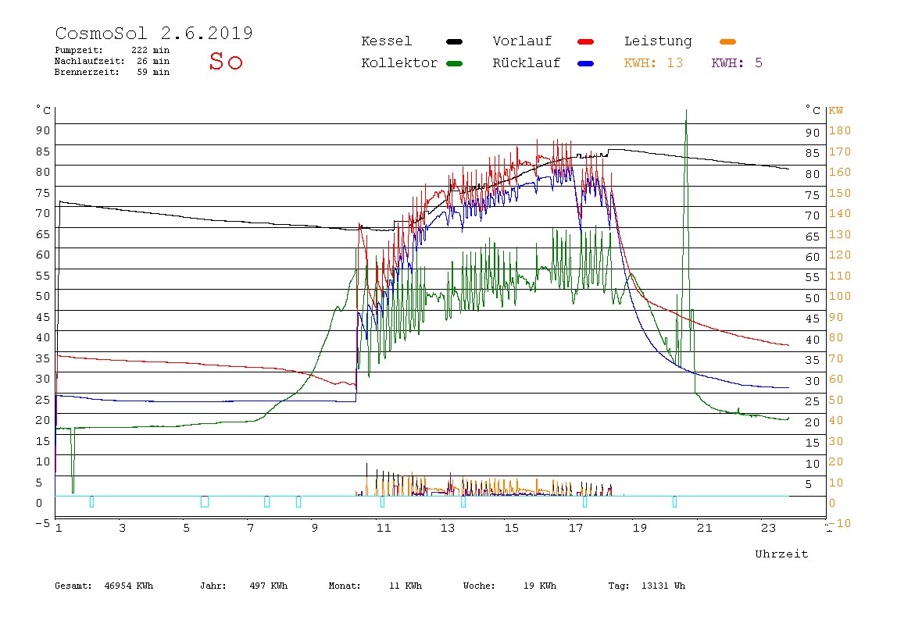Click hour "23" on the time axis
Screen dimensions: 897x634
point(768,528)
